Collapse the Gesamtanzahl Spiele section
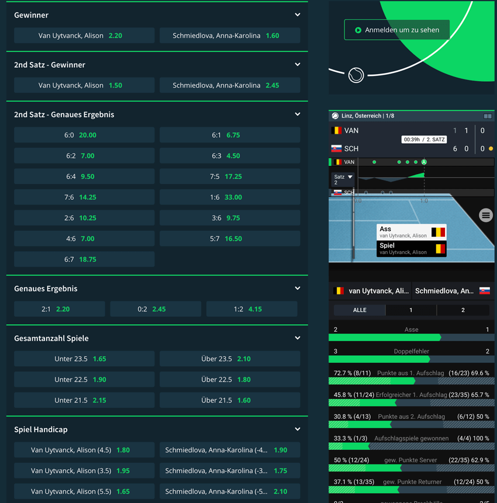The image size is (497, 503). click(298, 338)
